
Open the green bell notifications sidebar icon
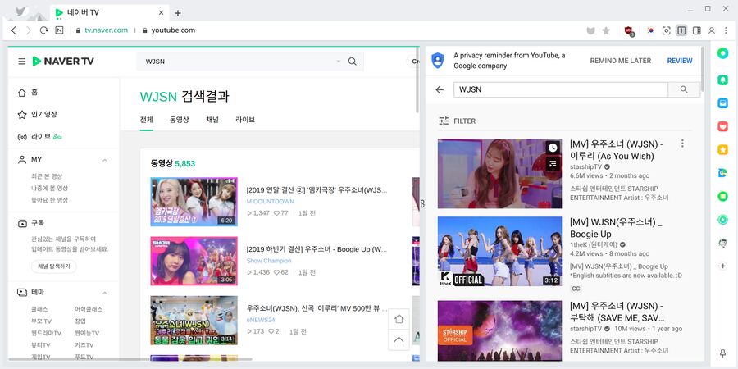[722, 80]
